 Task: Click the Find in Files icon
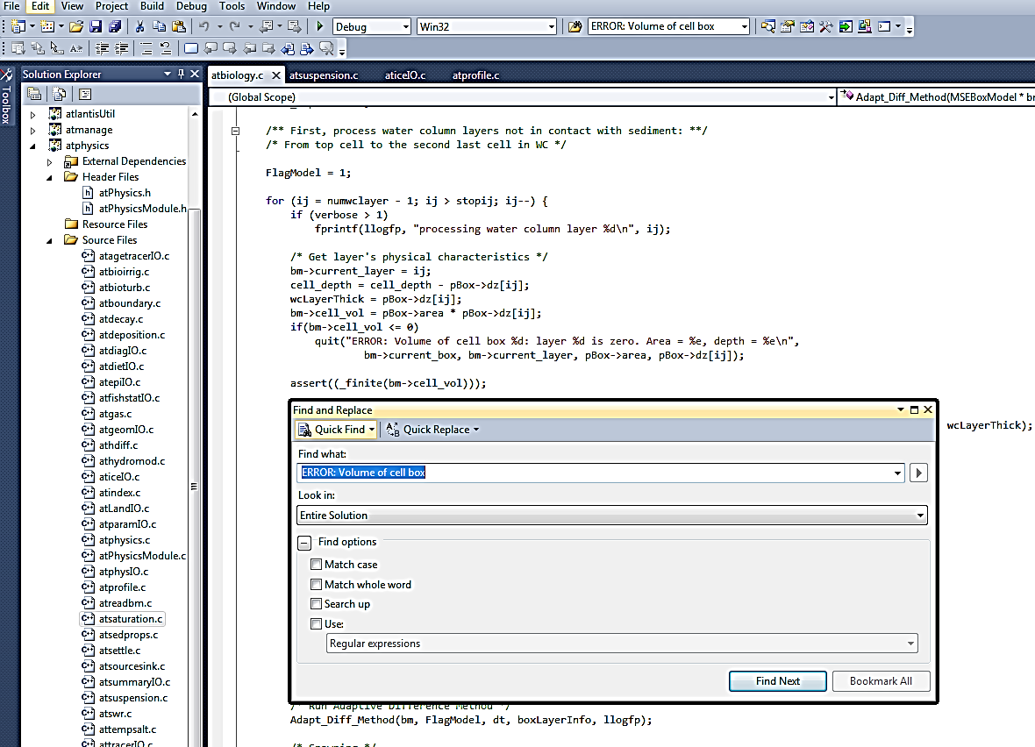pyautogui.click(x=575, y=26)
